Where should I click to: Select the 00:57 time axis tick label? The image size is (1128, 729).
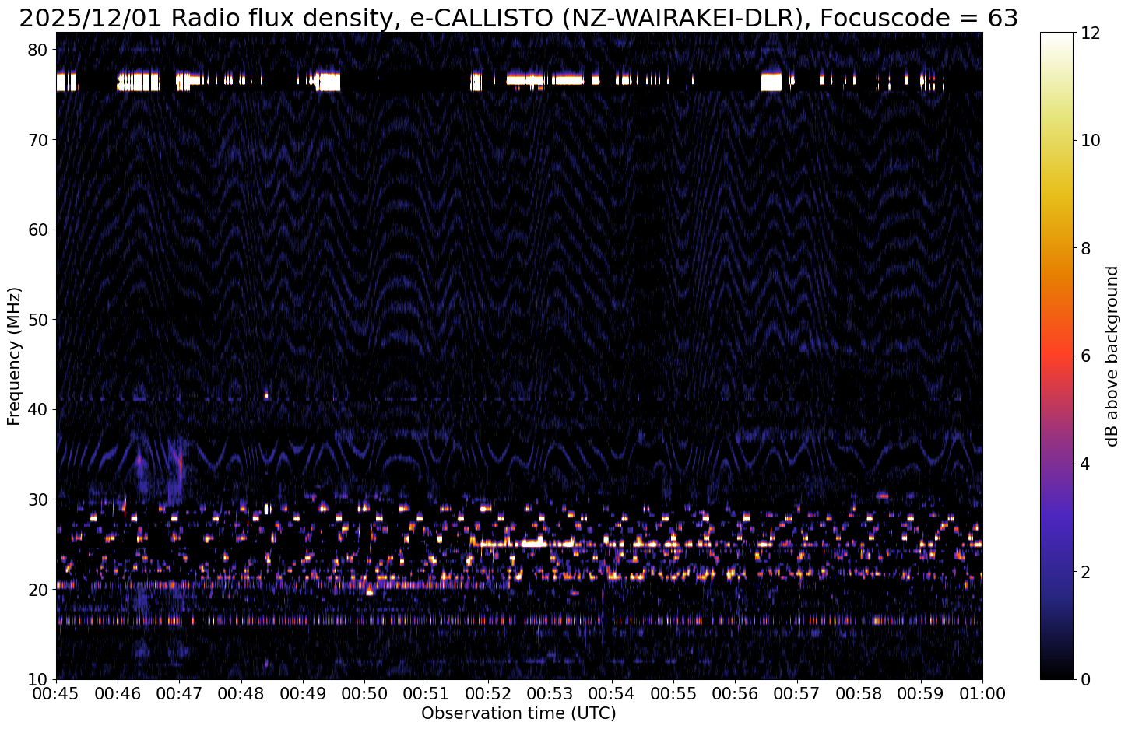click(796, 692)
